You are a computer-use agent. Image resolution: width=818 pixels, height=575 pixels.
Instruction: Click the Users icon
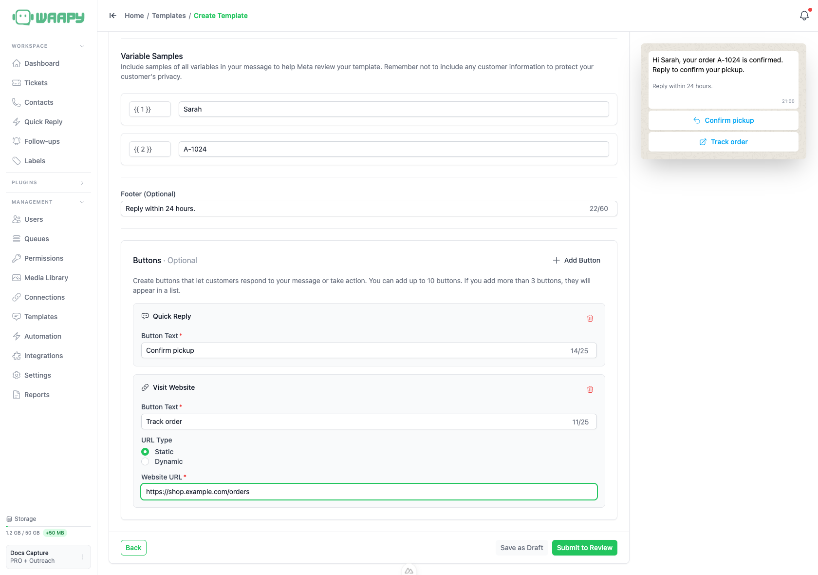click(17, 219)
